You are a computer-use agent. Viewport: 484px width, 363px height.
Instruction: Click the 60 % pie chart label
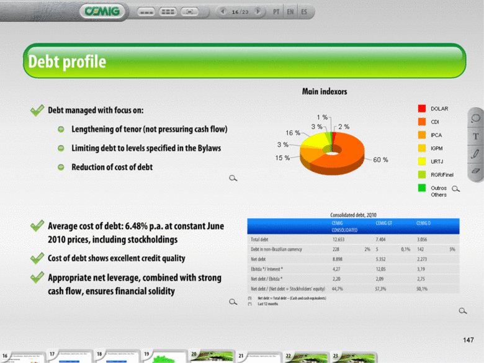coord(380,159)
